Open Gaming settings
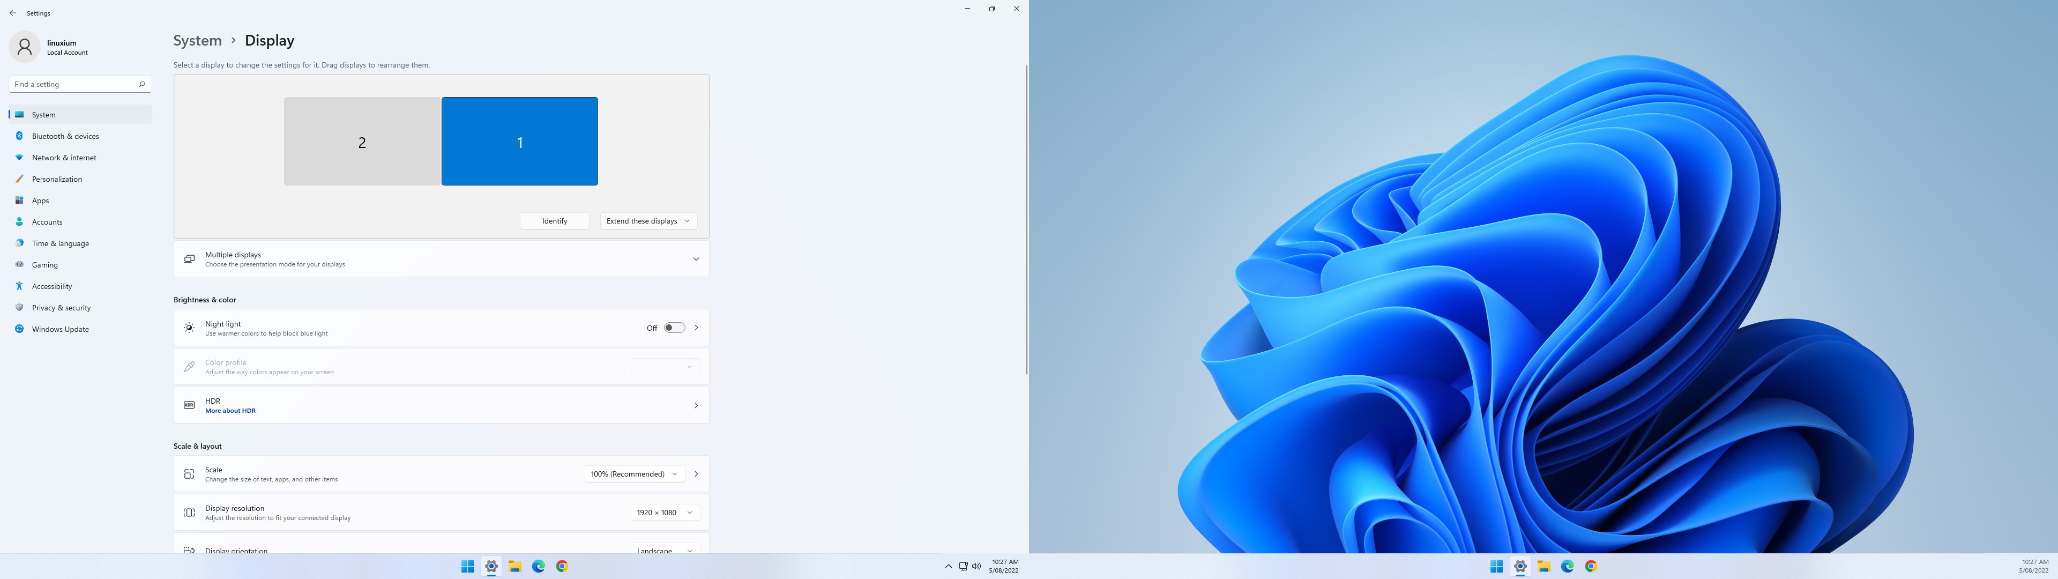This screenshot has width=2058, height=579. click(x=80, y=265)
